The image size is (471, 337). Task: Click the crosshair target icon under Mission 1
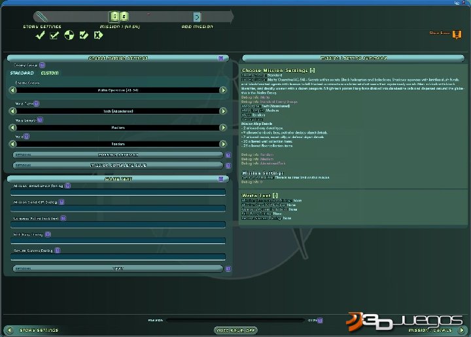(x=69, y=35)
